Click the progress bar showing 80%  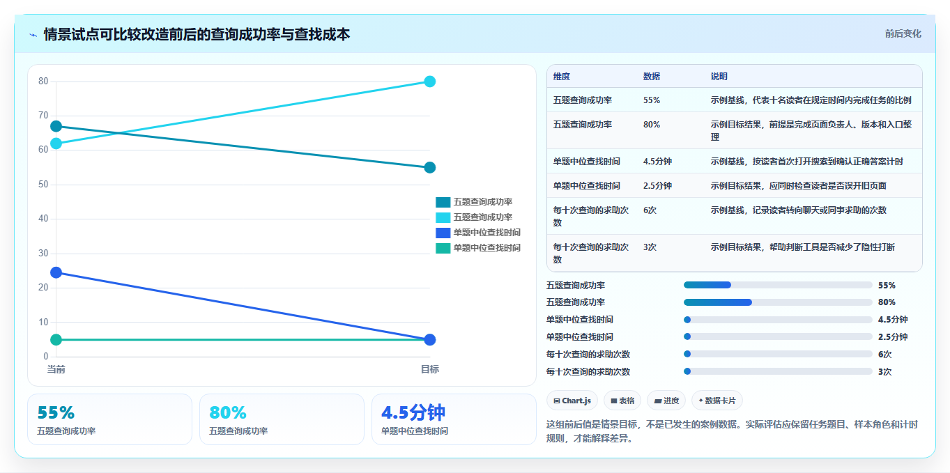click(778, 302)
